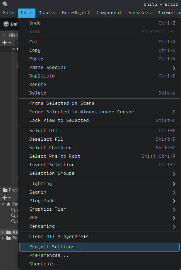Click the first saved search magnifier under Favorites

point(13,210)
